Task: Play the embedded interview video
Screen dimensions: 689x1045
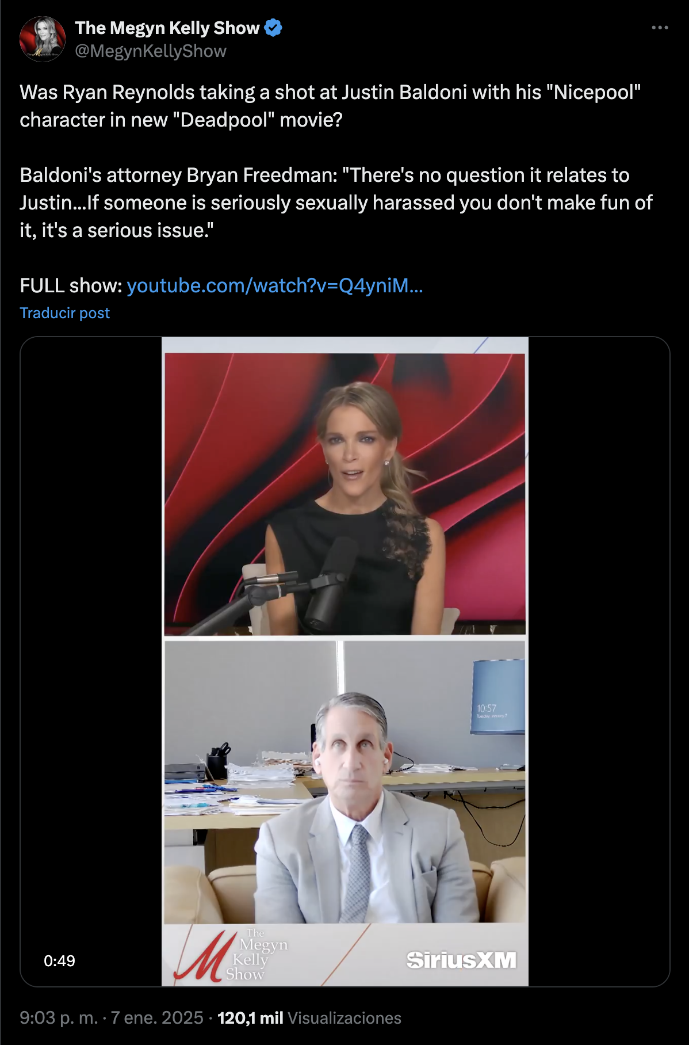Action: coord(345,662)
